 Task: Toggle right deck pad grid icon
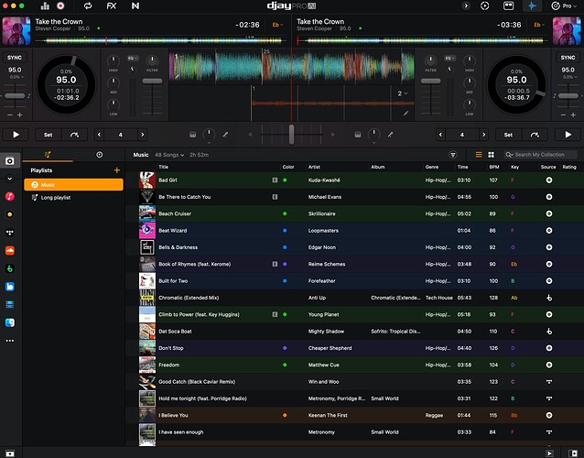tap(358, 135)
